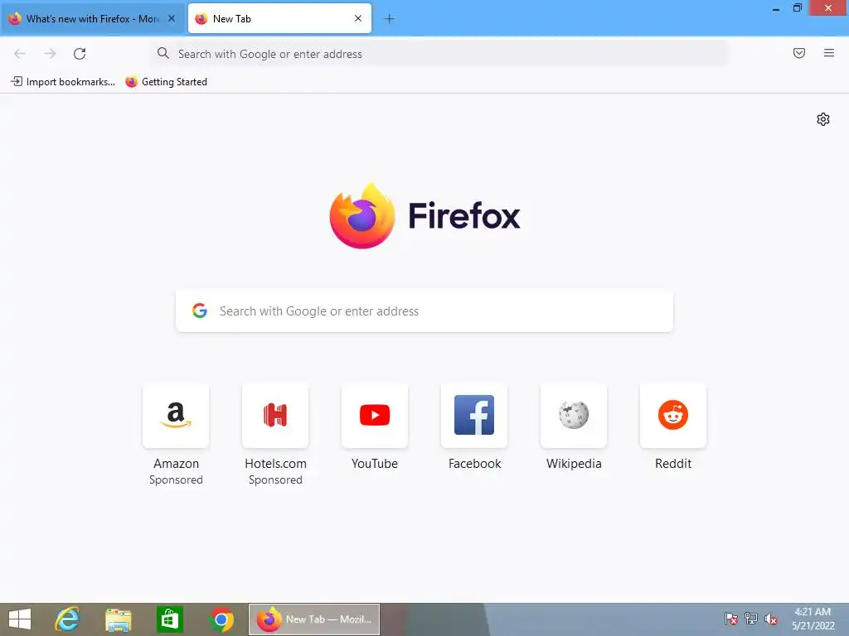Open the Reddit shortcut tile
This screenshot has width=849, height=636.
[x=673, y=416]
